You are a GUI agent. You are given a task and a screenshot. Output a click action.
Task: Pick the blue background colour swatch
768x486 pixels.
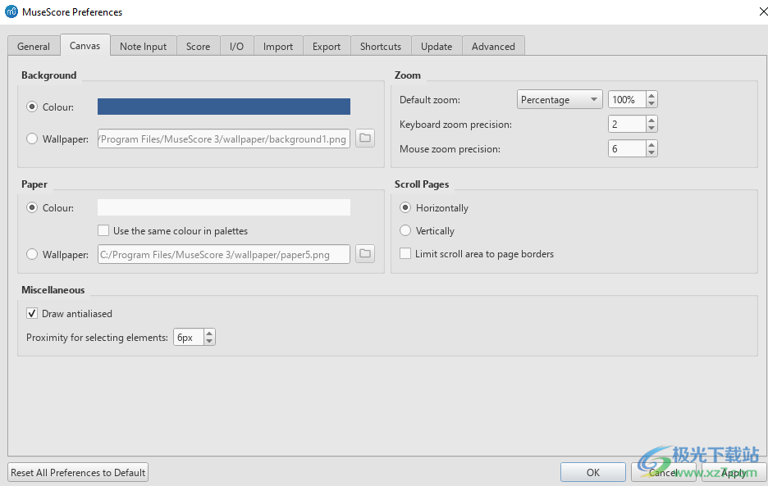click(x=223, y=107)
